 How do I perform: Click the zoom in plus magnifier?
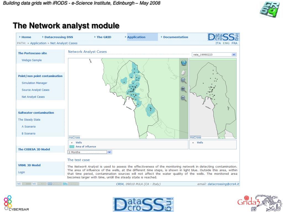tap(184, 89)
